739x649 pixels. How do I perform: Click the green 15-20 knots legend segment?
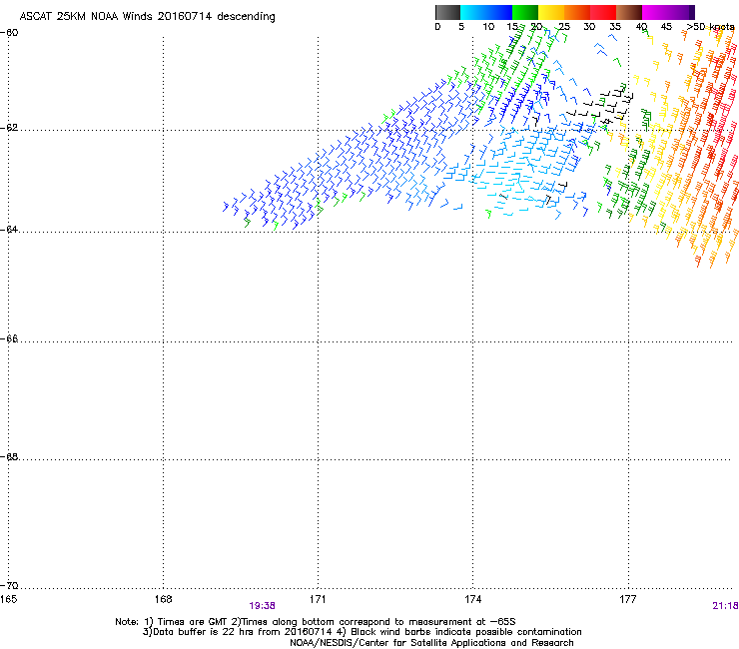525,12
